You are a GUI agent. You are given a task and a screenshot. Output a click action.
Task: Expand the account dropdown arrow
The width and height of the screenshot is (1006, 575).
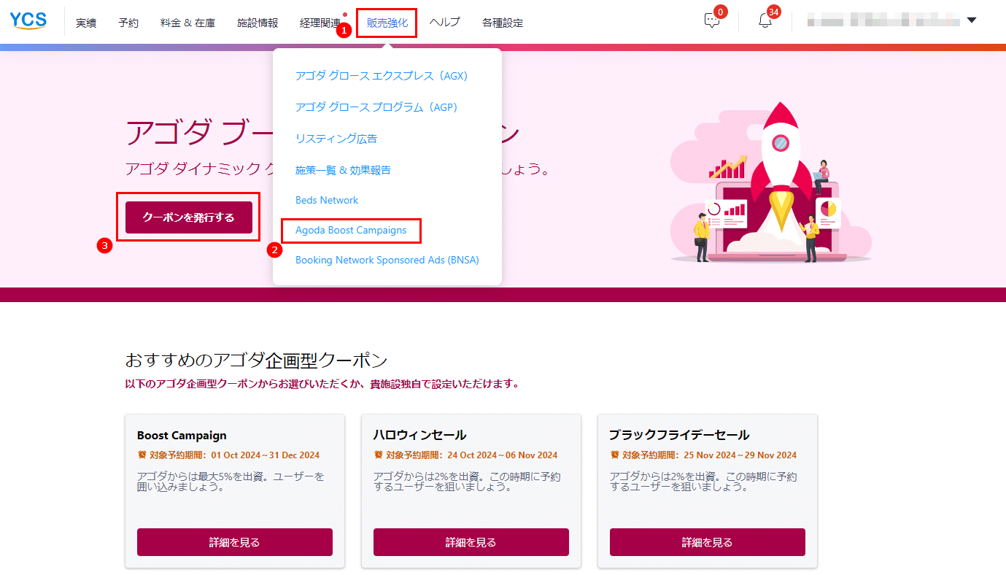(971, 20)
